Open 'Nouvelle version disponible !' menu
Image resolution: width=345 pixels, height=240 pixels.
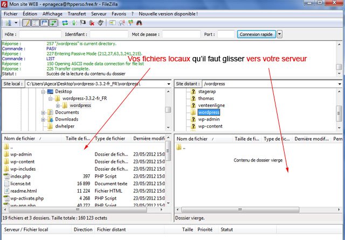(x=168, y=14)
